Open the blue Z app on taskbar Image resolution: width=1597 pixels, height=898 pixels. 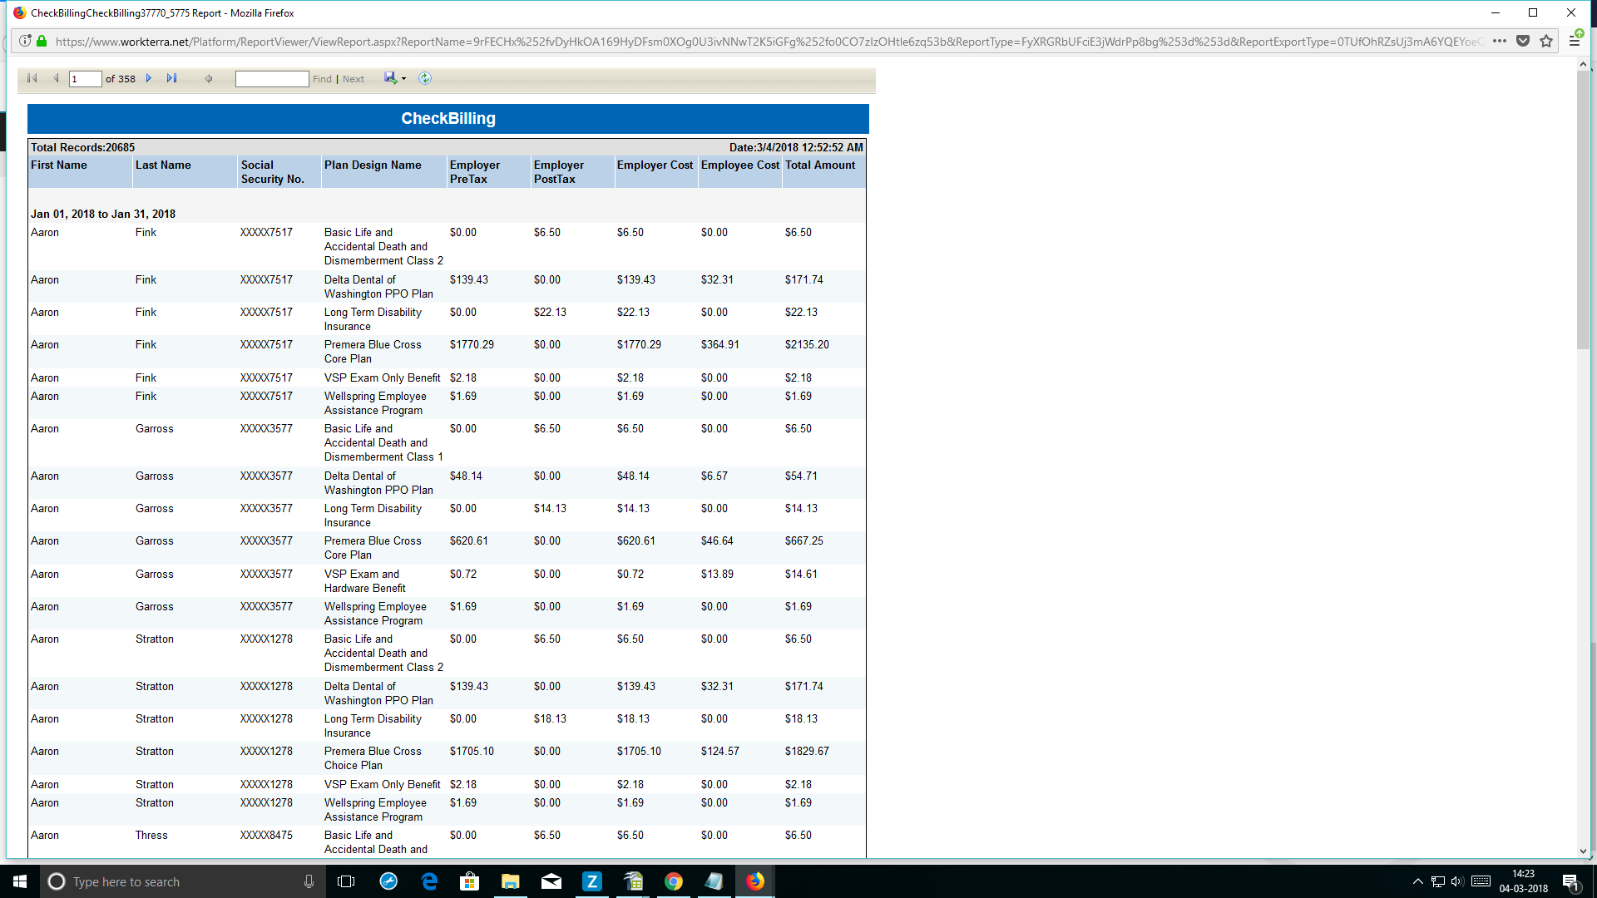point(592,881)
